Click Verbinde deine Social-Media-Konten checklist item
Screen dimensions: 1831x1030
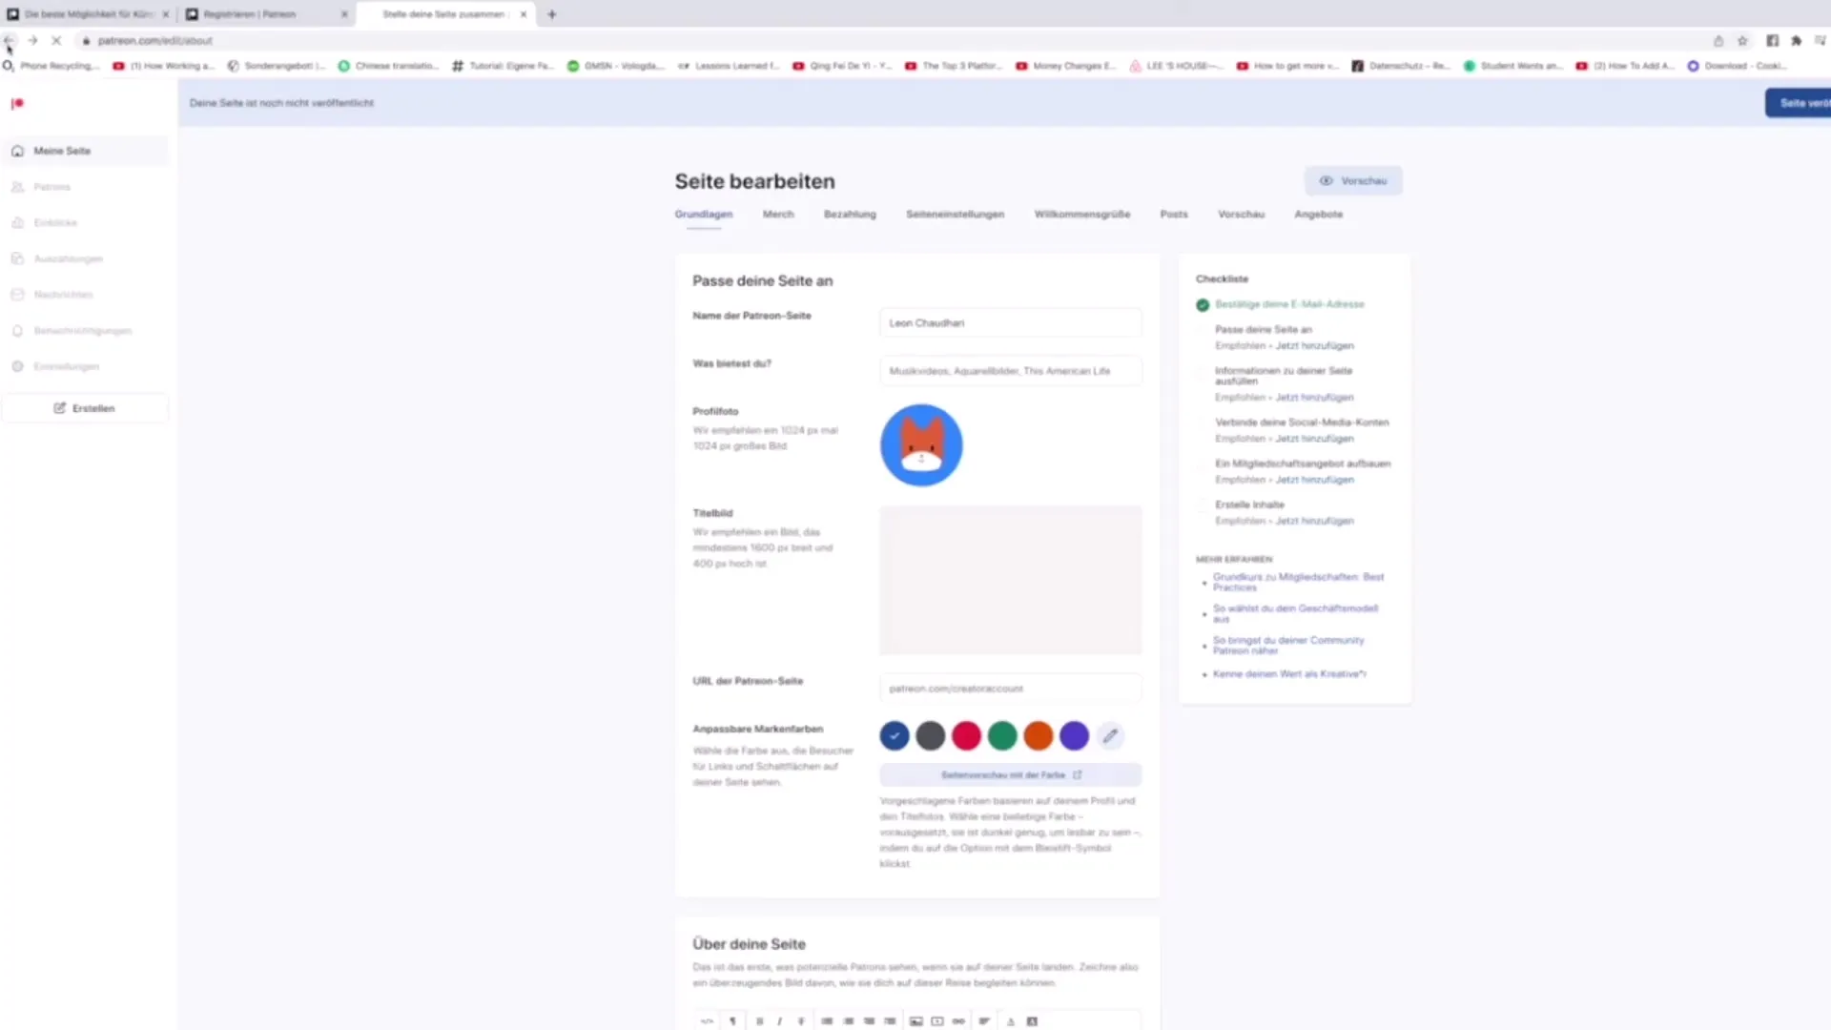[1302, 422]
